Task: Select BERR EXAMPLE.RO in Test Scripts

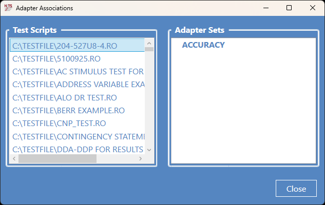Action: tap(77, 111)
